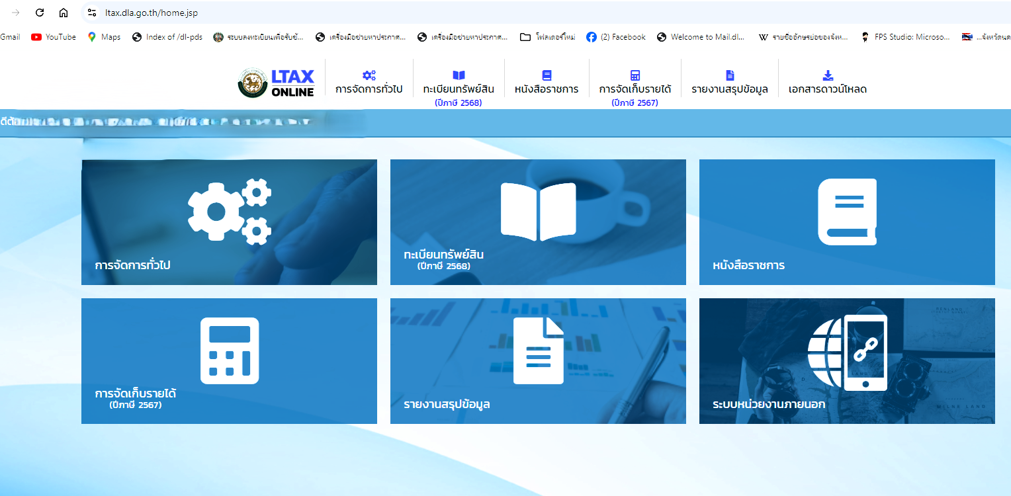This screenshot has width=1011, height=496.
Task: Open the การจัดเก็บรายได้ navigation menu
Action: pos(635,89)
